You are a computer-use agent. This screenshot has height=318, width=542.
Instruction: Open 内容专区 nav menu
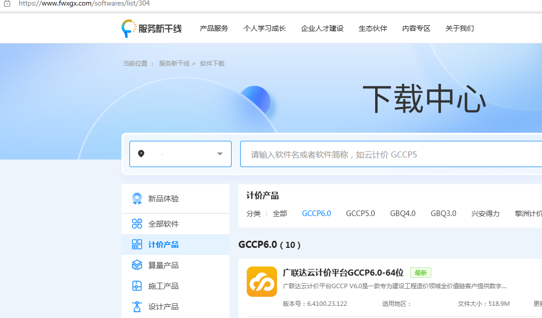click(416, 28)
